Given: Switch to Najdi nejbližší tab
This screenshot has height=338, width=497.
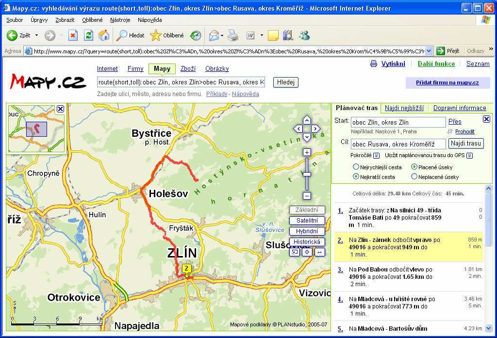Looking at the screenshot, I should tap(404, 108).
